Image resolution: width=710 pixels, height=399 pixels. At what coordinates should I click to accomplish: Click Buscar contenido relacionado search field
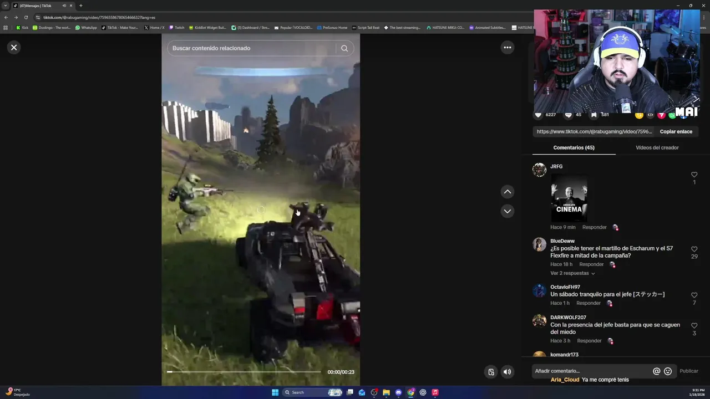(x=251, y=48)
